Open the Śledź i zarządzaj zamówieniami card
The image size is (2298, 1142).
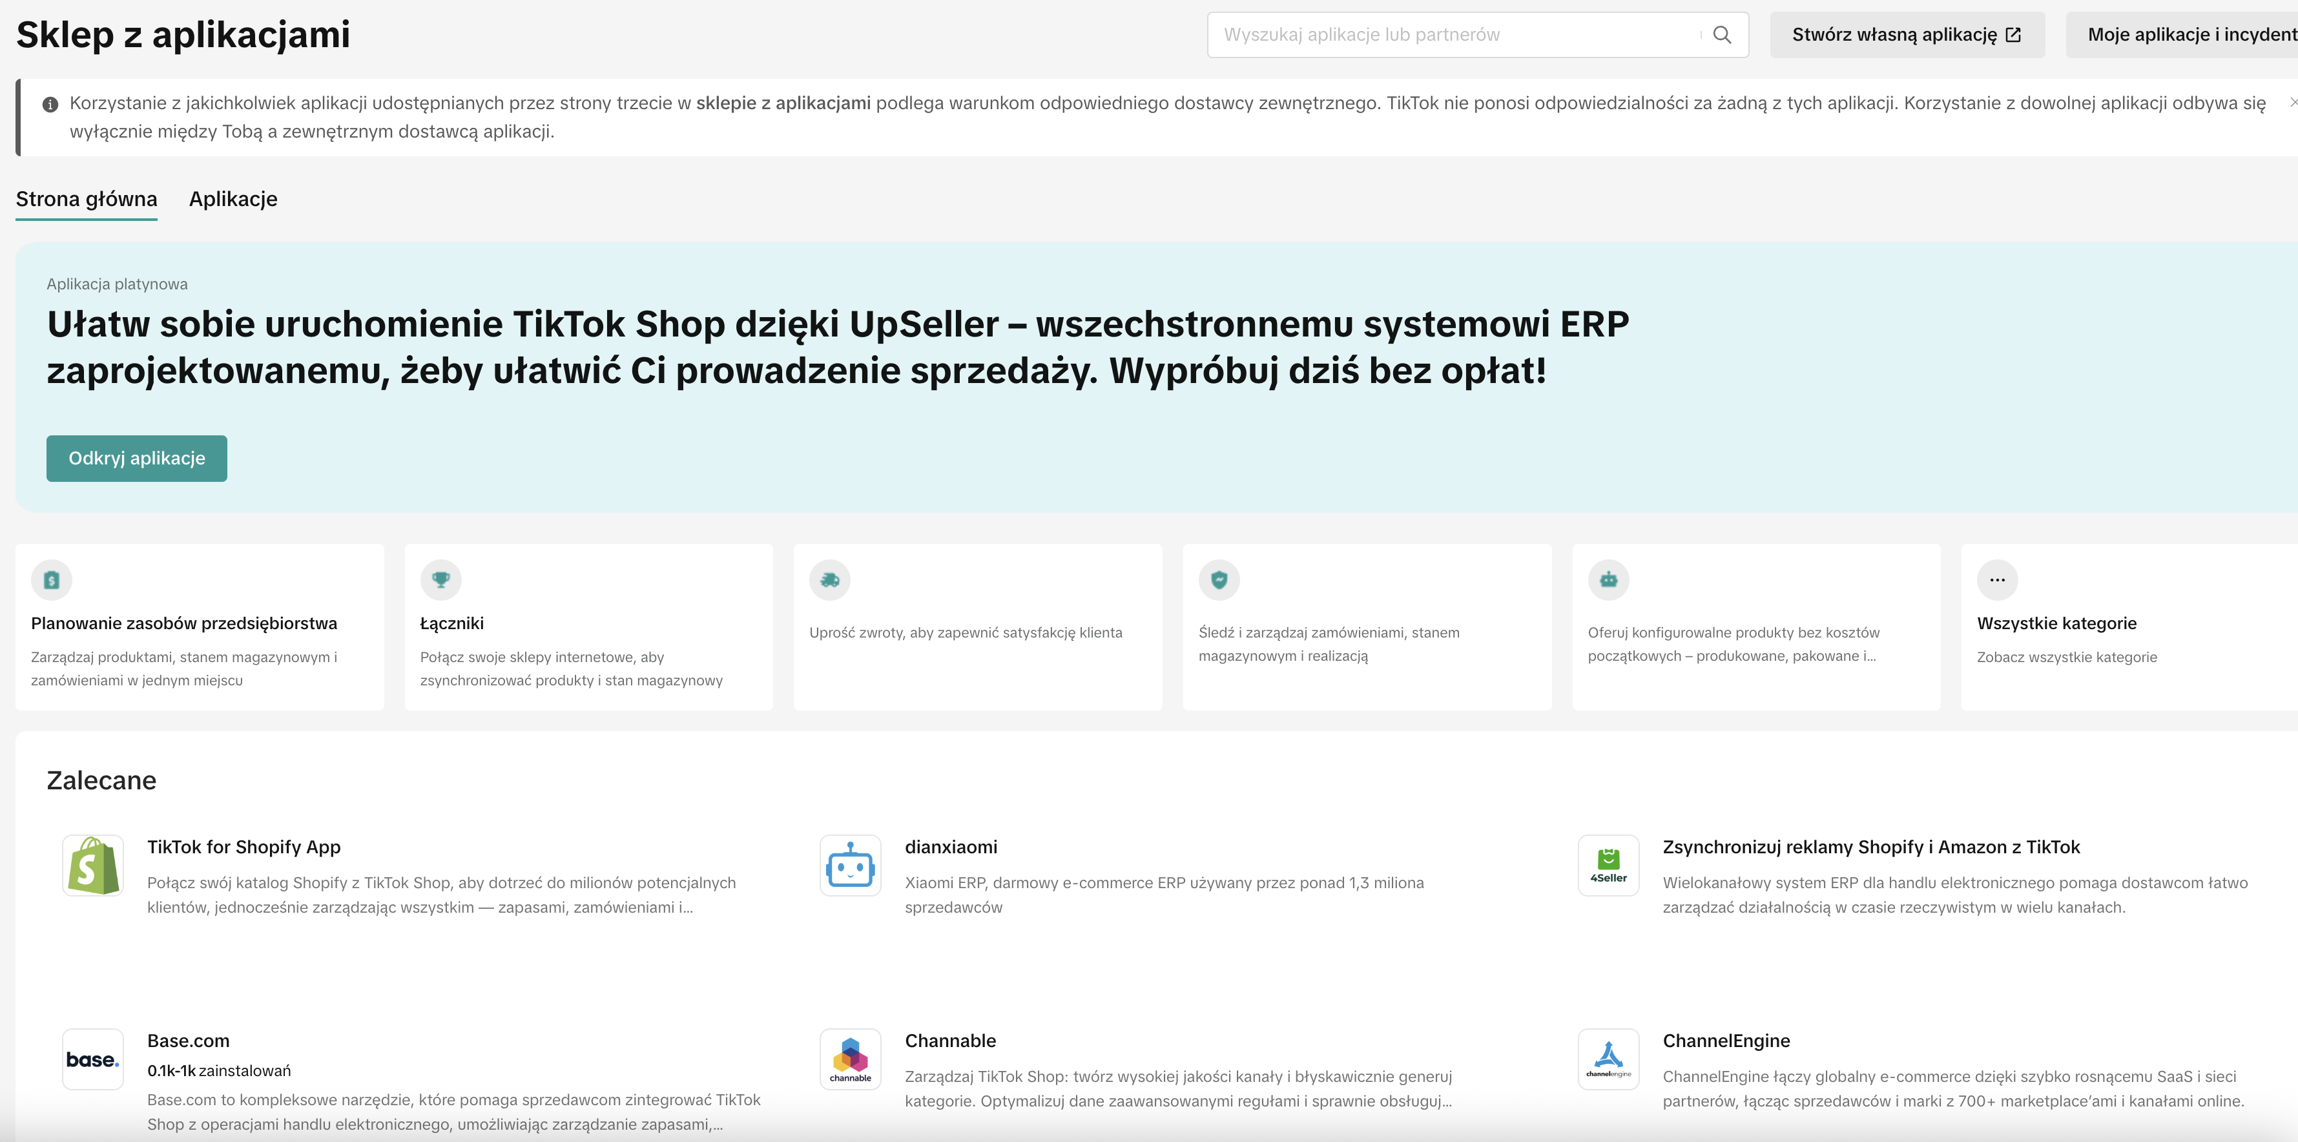tap(1367, 627)
